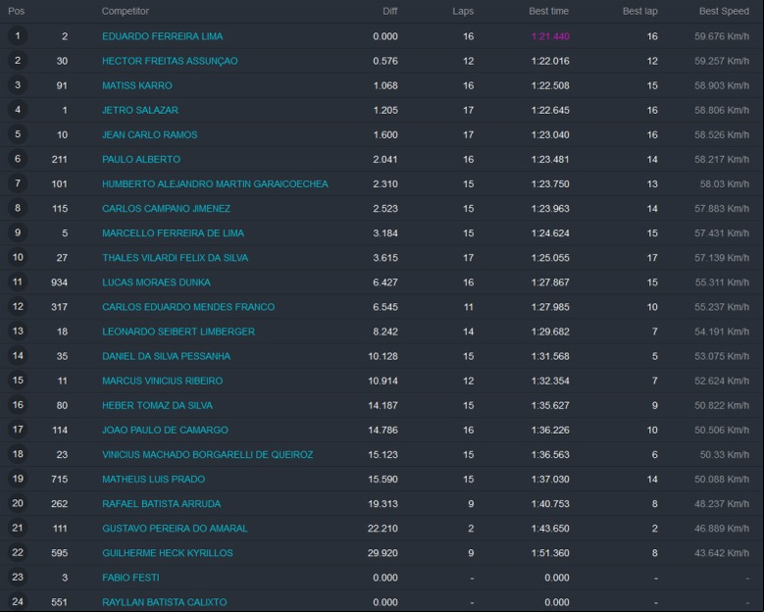764x612 pixels.
Task: Select the MATISS KARRO link
Action: tap(137, 85)
